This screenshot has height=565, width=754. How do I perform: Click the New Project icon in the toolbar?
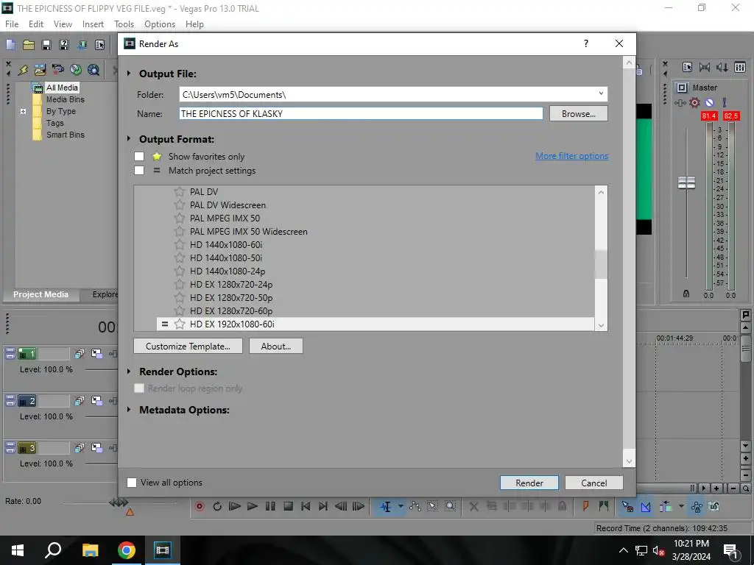10,45
